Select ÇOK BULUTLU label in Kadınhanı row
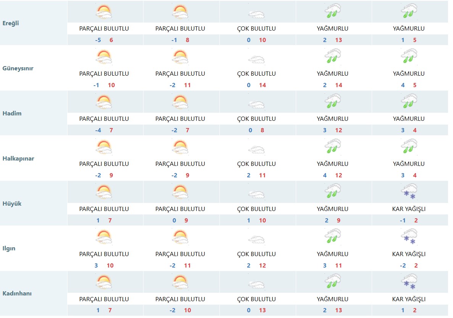This screenshot has width=453, height=318. pos(256,299)
